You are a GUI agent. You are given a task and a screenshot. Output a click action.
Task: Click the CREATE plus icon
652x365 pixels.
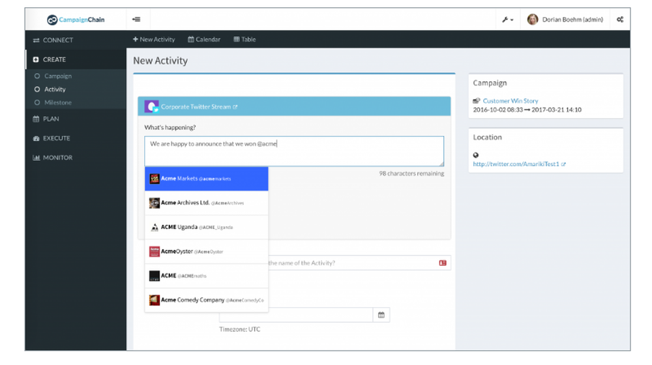(x=36, y=59)
